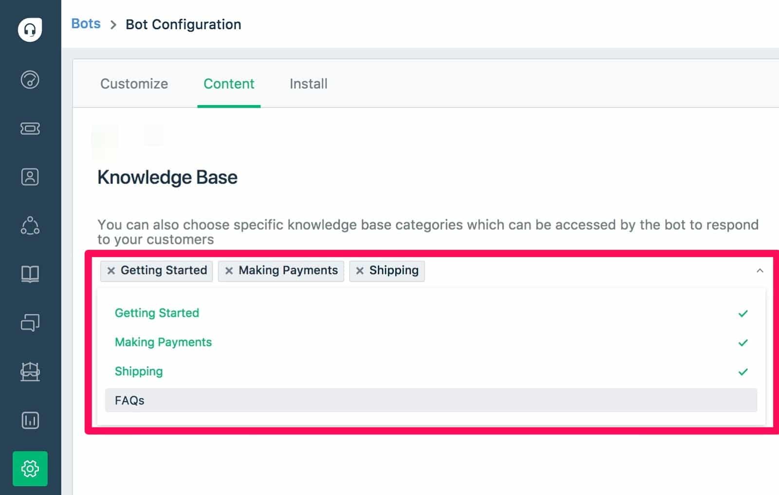Select the Conversations chat icon

point(30,323)
